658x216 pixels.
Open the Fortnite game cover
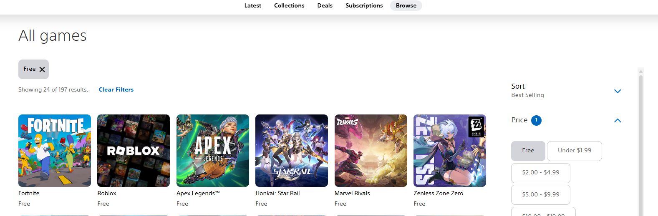tap(55, 151)
